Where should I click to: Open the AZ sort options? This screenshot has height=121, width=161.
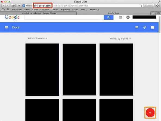145,27
